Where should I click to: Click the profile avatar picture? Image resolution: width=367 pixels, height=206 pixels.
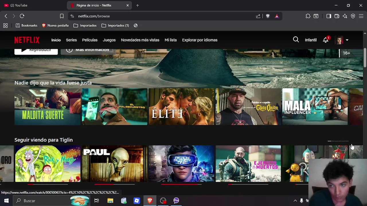point(339,40)
